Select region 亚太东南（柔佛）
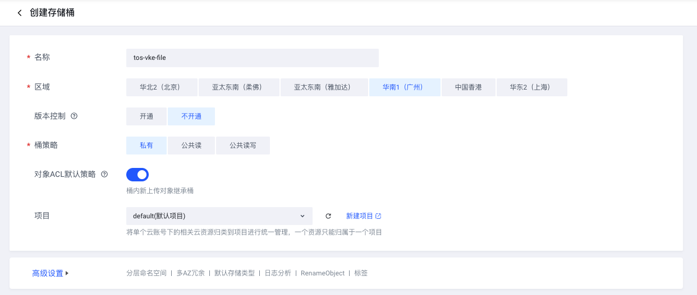697x295 pixels. click(x=239, y=87)
